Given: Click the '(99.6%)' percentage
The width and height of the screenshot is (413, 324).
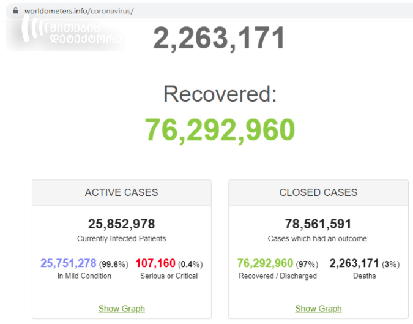Looking at the screenshot, I should click(x=114, y=264).
